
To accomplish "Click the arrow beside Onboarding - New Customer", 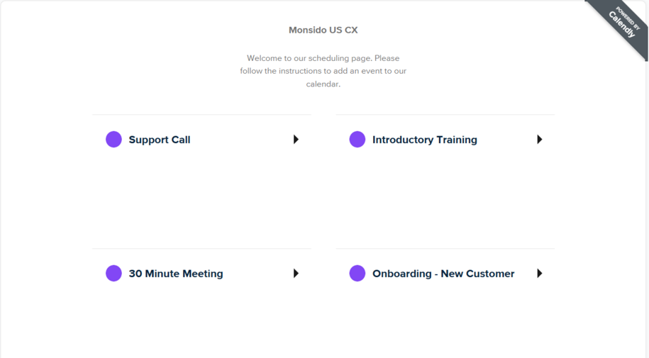I will (539, 273).
